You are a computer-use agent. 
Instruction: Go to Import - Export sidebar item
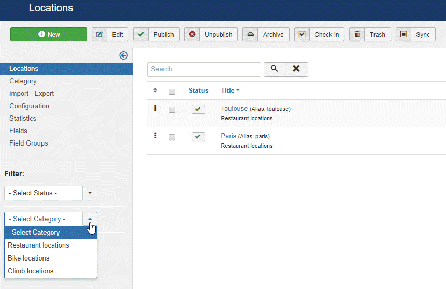click(x=32, y=93)
